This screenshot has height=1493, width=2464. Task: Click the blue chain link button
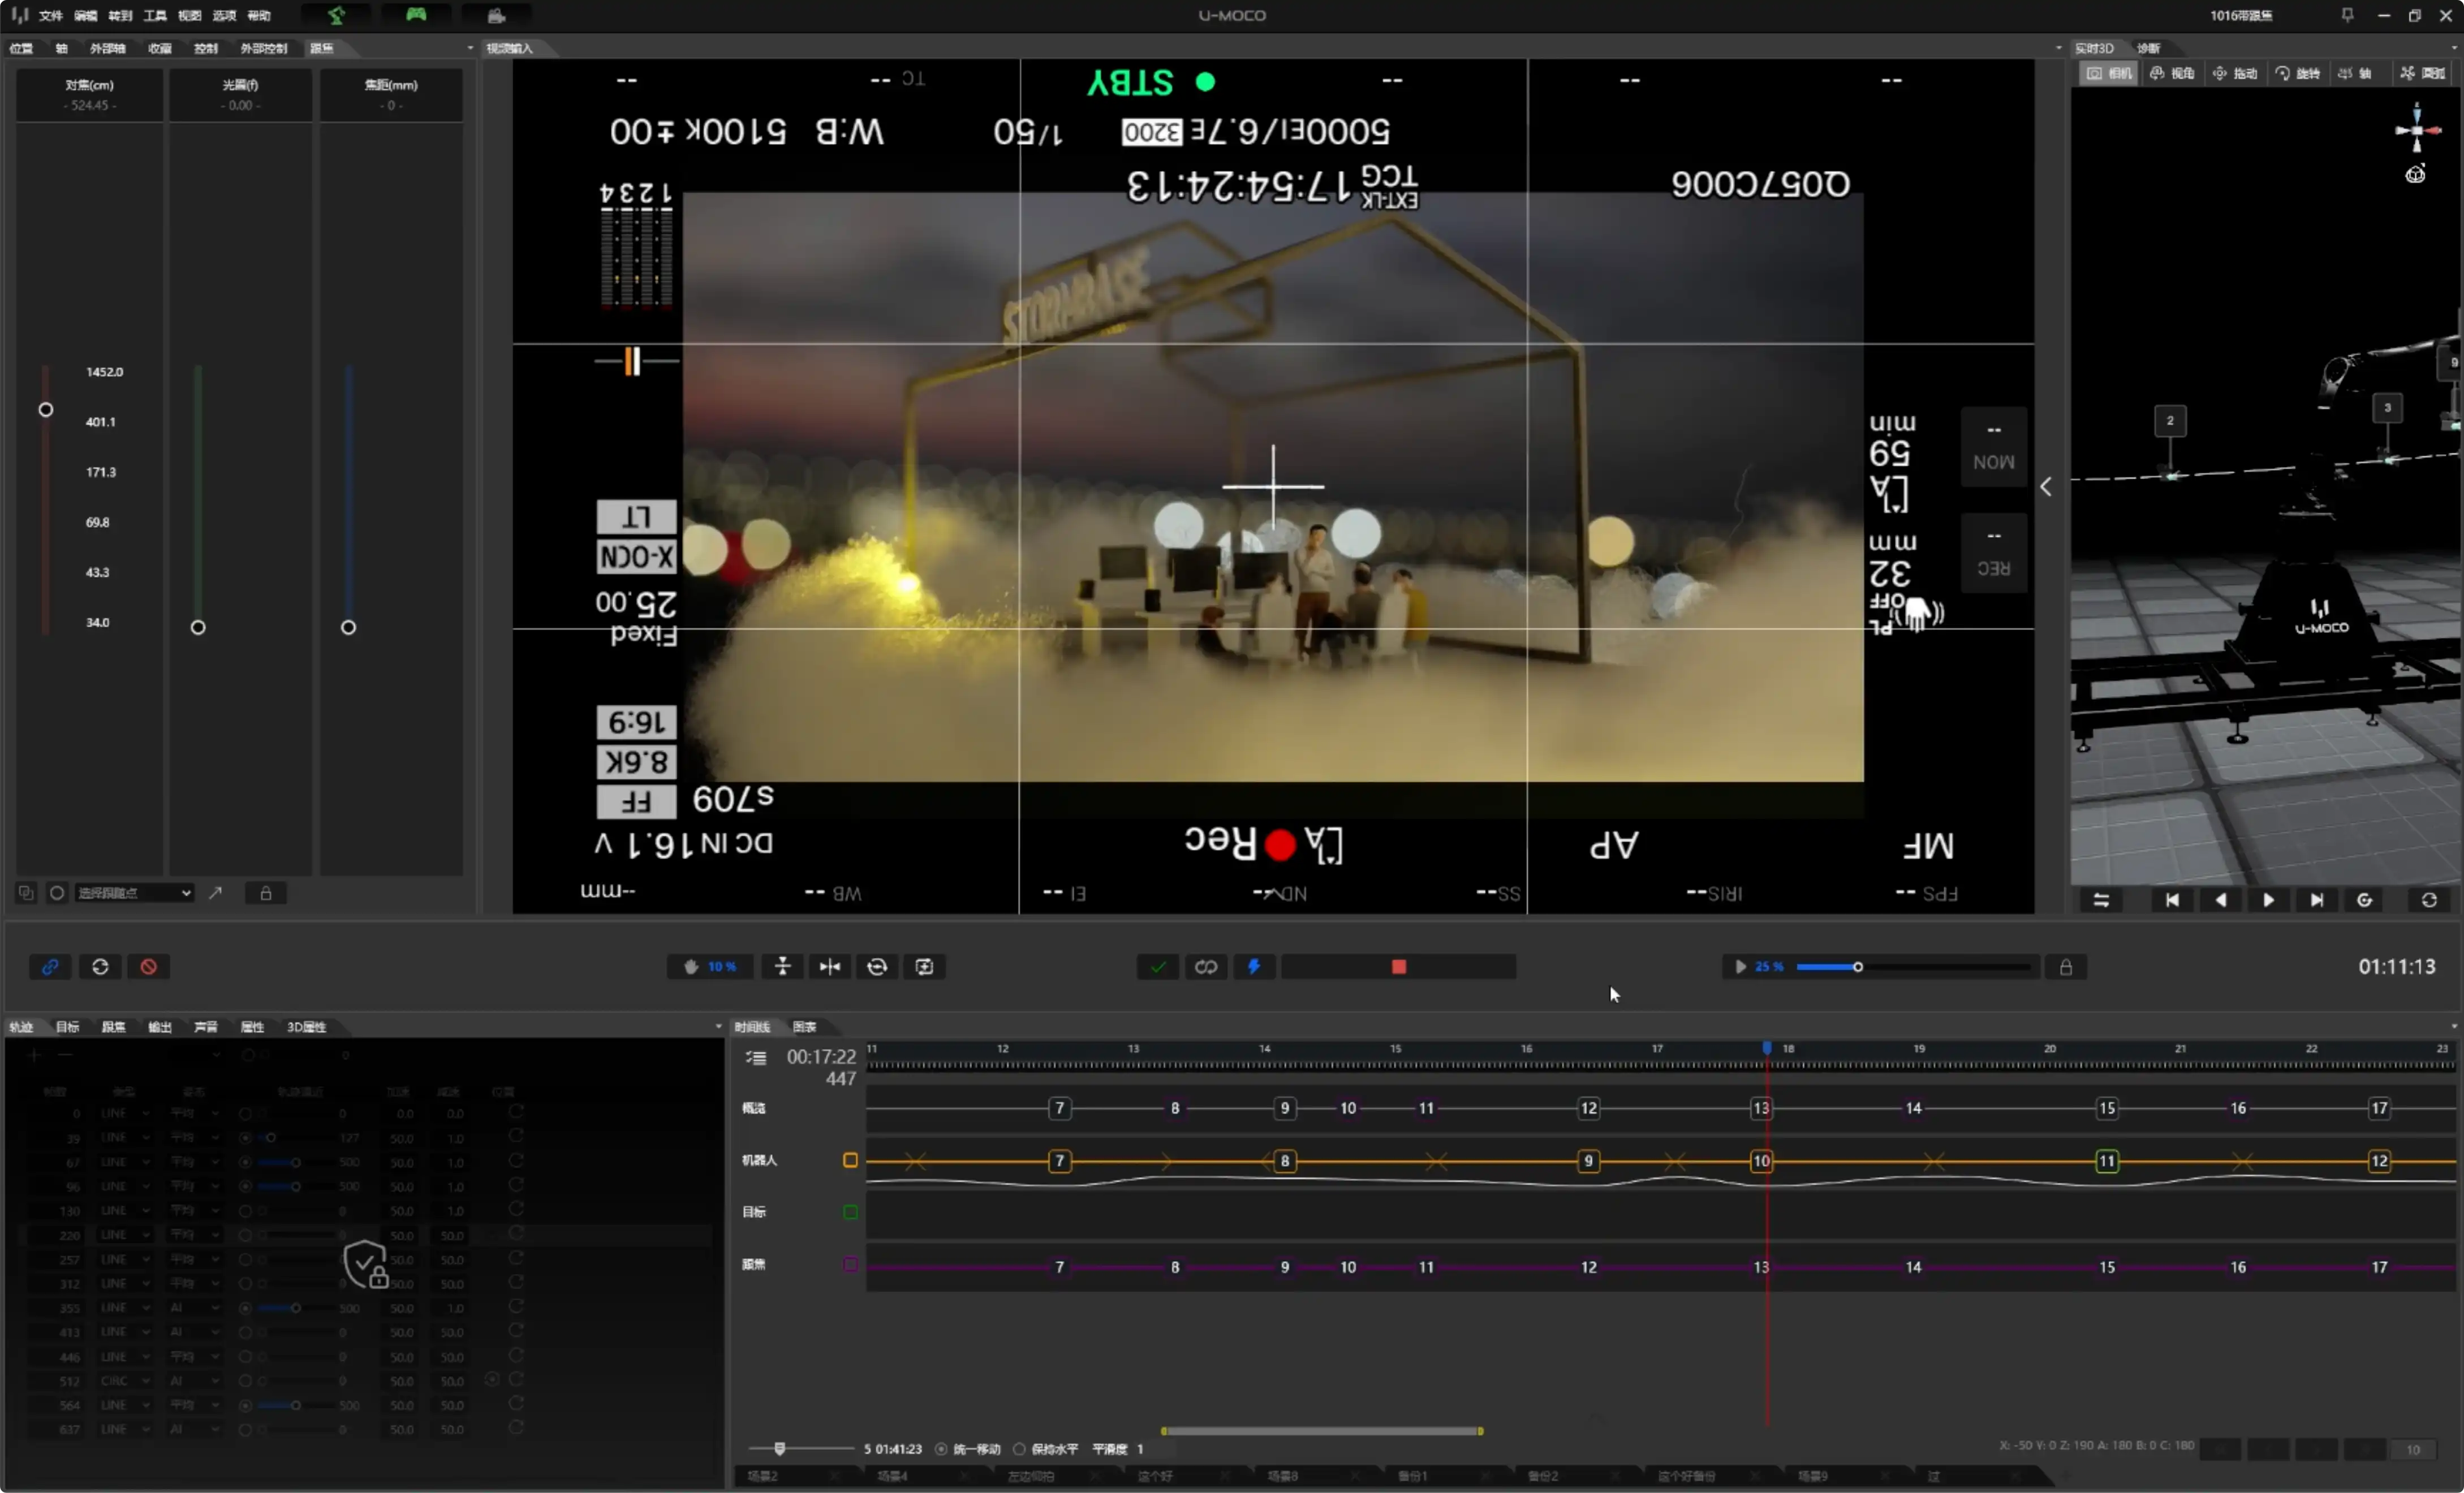pyautogui.click(x=50, y=967)
